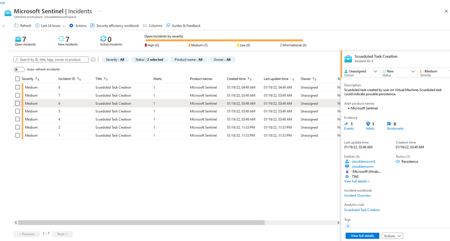
Task: Click the Refresh toolbar label
Action: pos(26,25)
